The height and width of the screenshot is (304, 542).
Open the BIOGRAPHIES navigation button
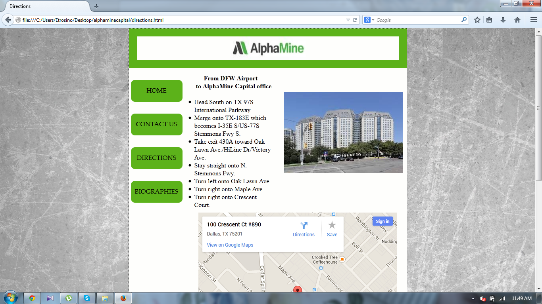coord(157,192)
